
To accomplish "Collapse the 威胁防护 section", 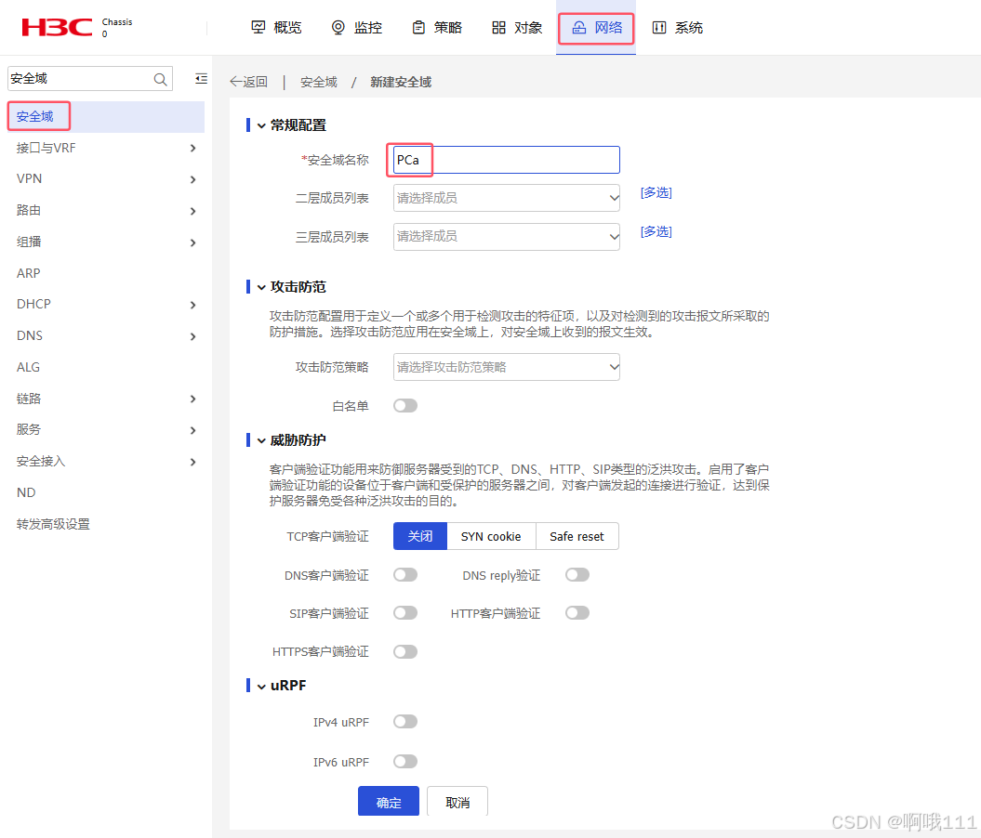I will pyautogui.click(x=261, y=439).
